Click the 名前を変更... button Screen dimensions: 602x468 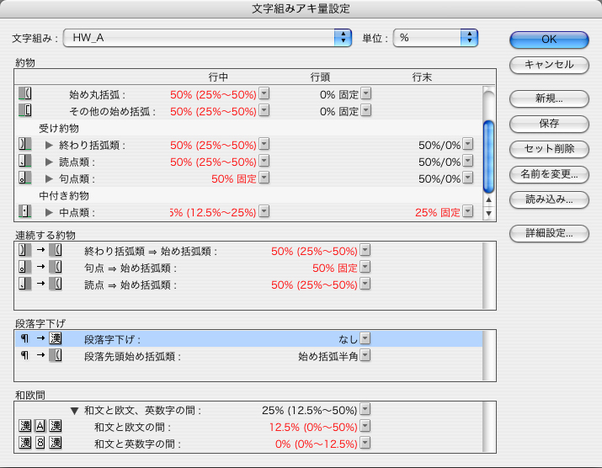tap(549, 174)
